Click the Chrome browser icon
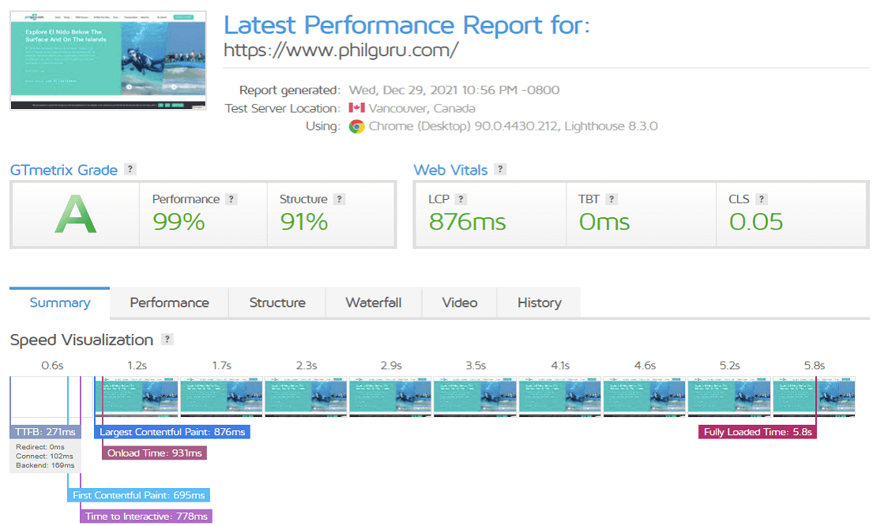Screen dimensions: 884x526 tap(357, 126)
